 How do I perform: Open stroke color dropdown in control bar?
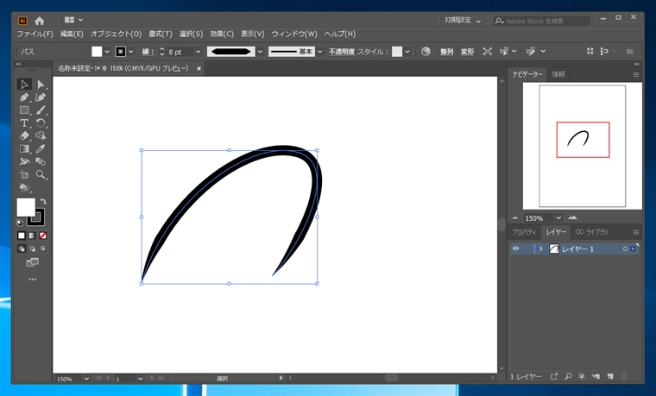[131, 52]
